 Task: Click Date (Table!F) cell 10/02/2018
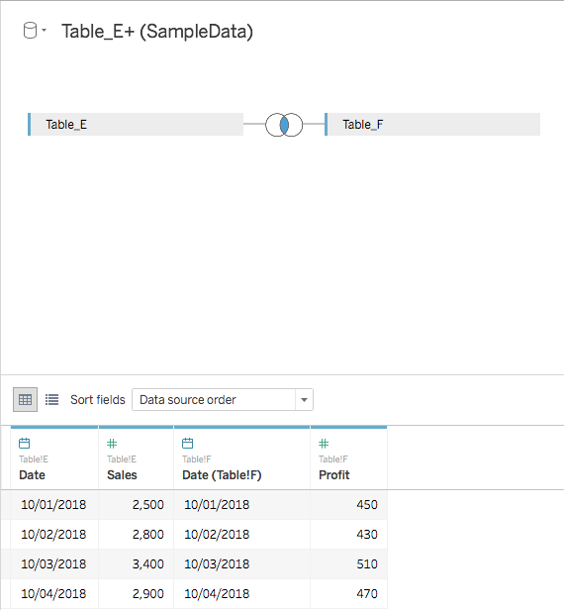[217, 534]
